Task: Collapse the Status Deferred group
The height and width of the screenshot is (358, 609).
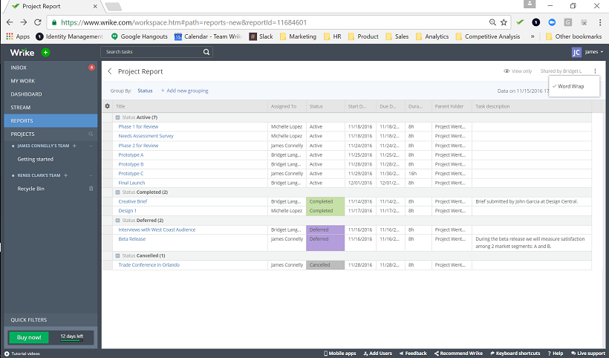Action: [x=117, y=220]
